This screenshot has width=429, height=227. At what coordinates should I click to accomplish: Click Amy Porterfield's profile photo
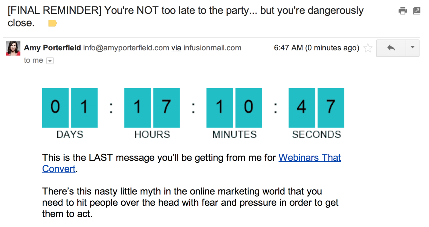[13, 49]
